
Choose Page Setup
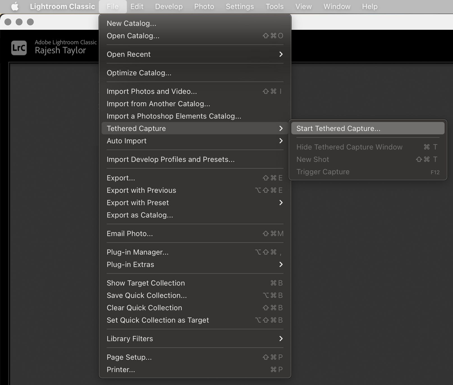point(129,357)
